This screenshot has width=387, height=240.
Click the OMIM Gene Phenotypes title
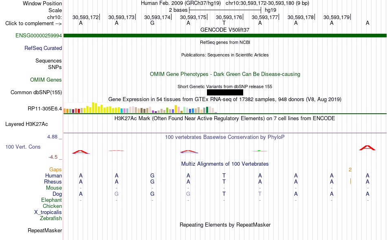[x=225, y=74]
